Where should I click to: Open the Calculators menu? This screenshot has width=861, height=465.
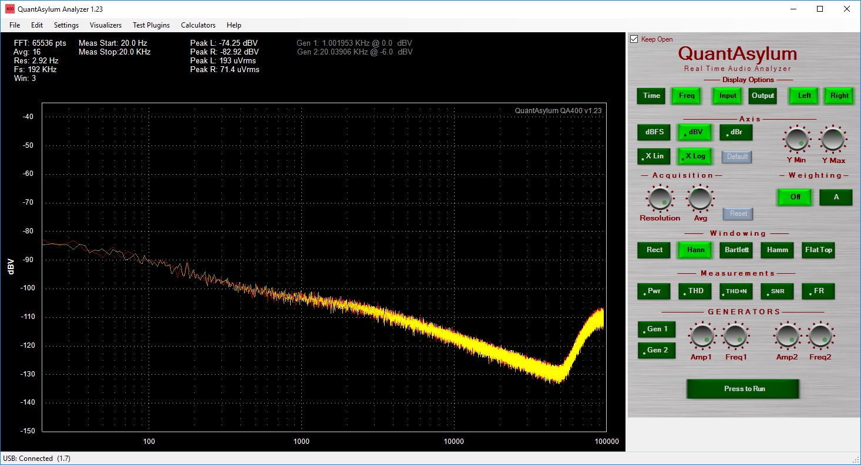(198, 25)
